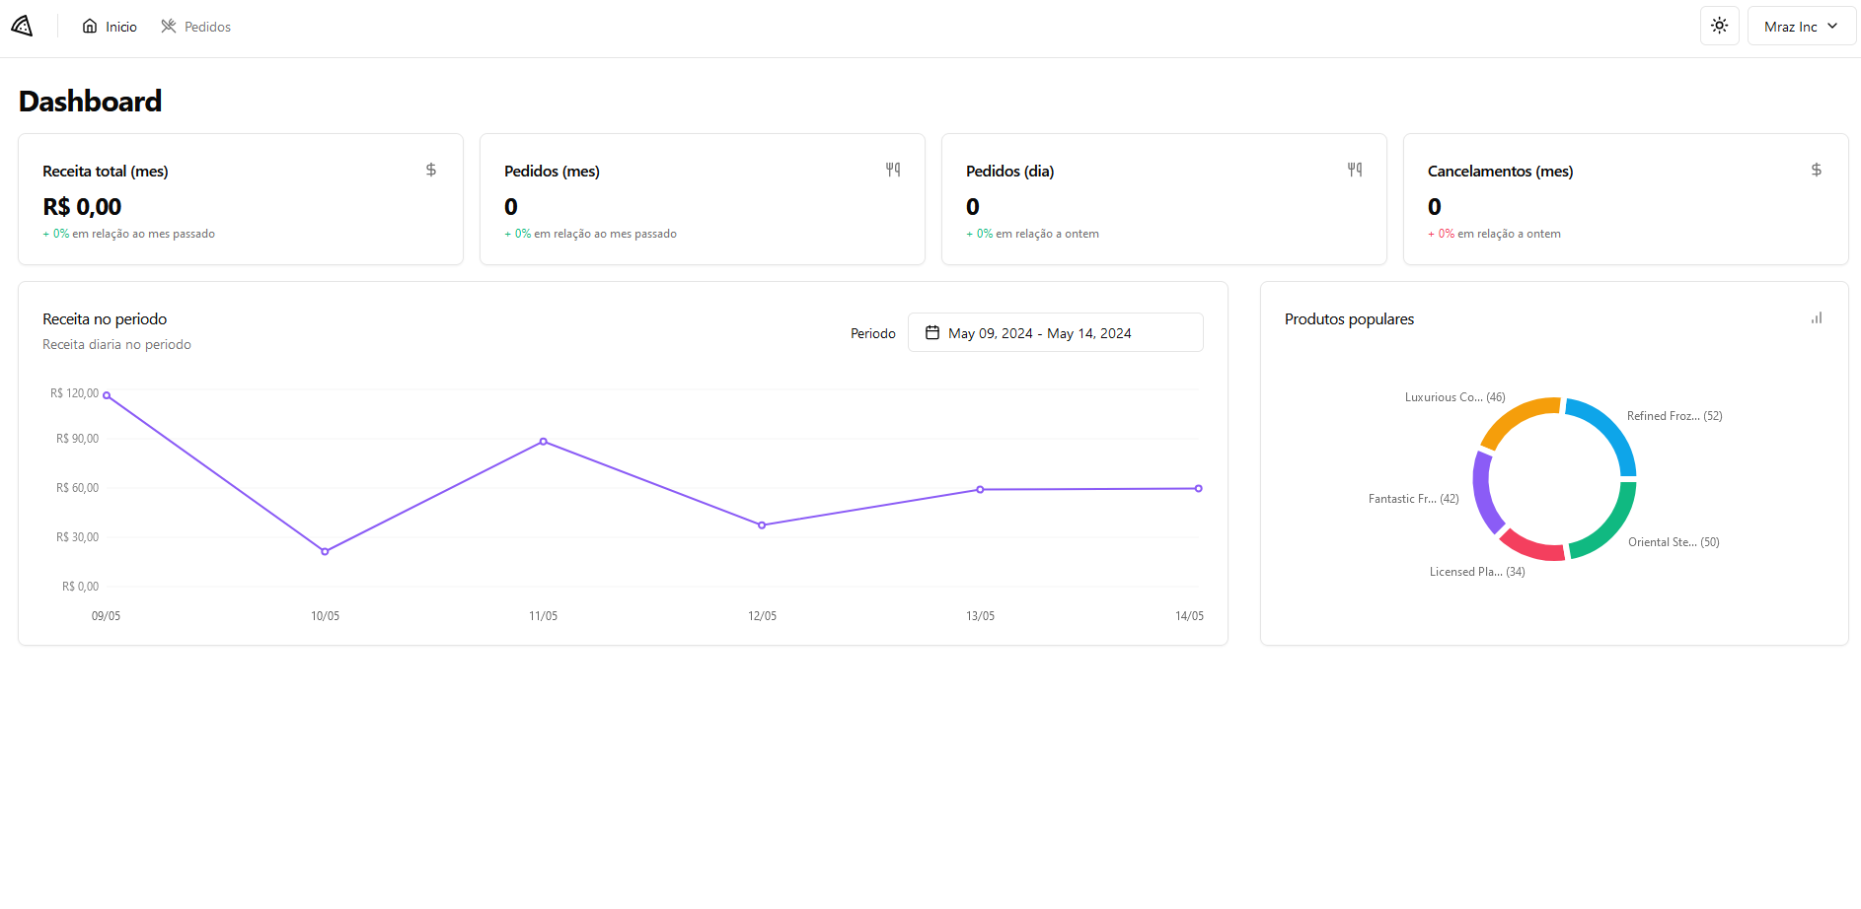Click the utensils icon beside Pedidos

[168, 26]
